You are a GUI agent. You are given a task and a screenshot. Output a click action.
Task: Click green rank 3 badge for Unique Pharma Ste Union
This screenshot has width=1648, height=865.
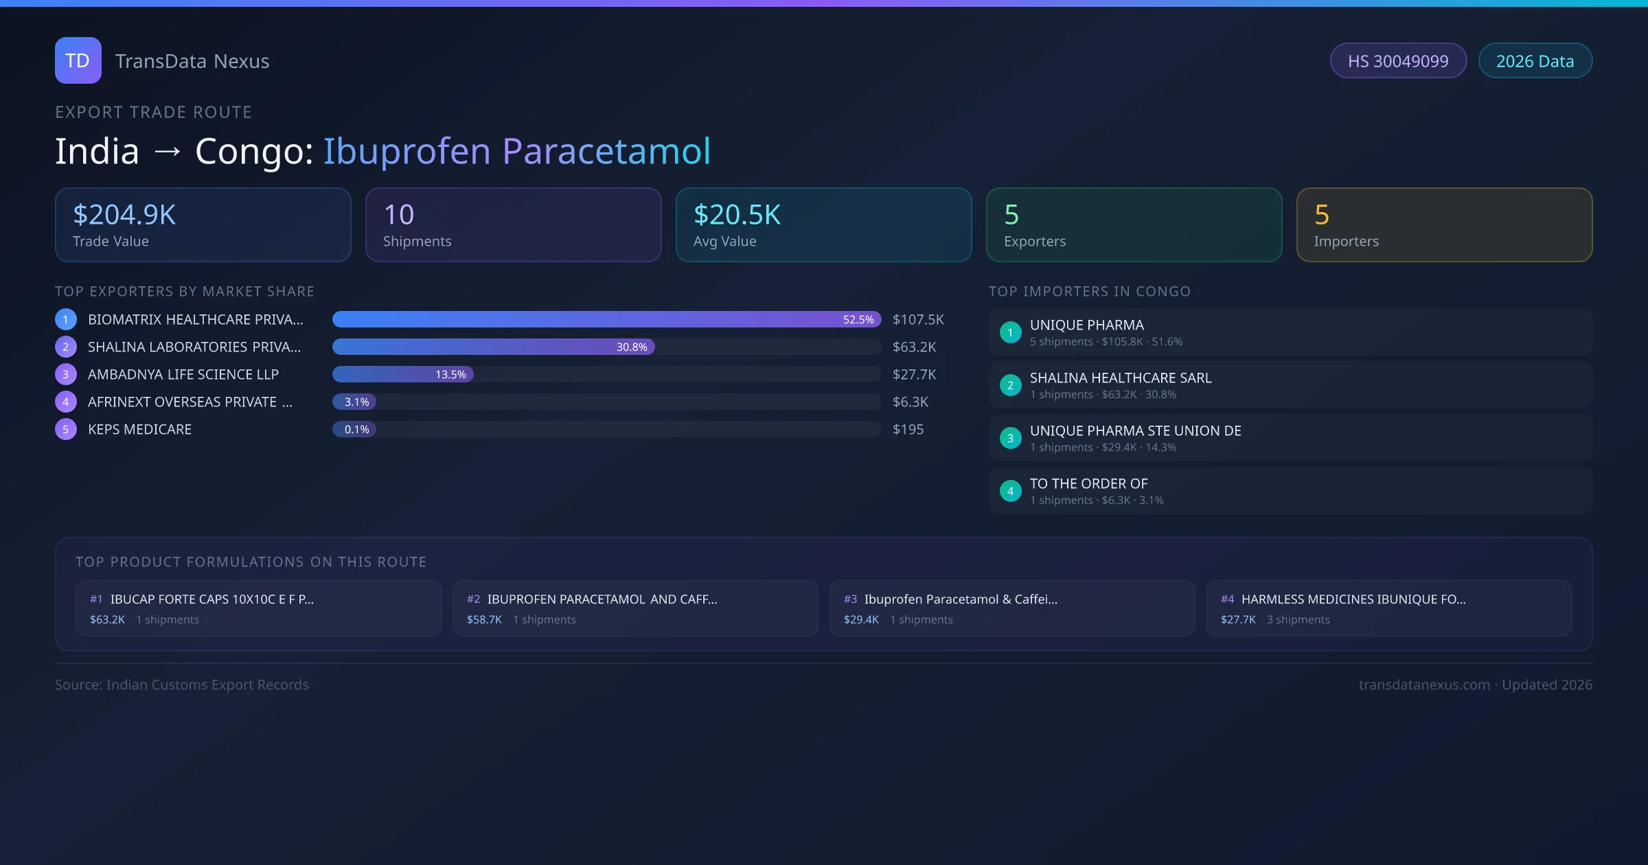(x=1010, y=438)
